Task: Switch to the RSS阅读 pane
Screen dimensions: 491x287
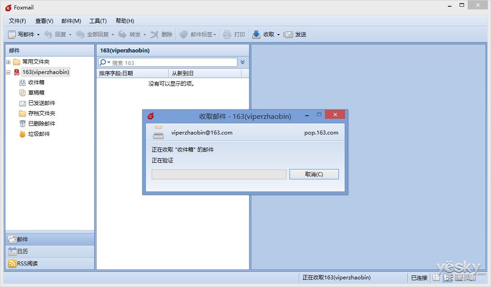Action: (50, 264)
